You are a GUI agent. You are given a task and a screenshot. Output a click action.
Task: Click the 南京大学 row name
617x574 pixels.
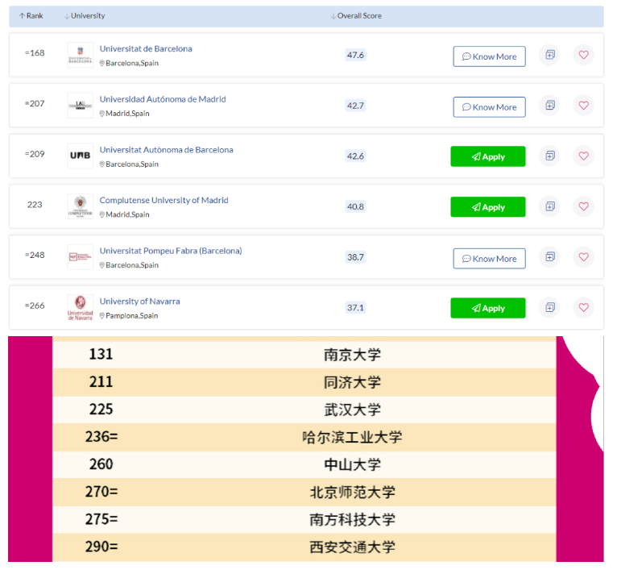pyautogui.click(x=352, y=355)
